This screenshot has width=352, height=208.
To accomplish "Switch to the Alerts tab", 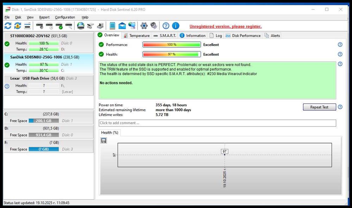I will pyautogui.click(x=272, y=35).
